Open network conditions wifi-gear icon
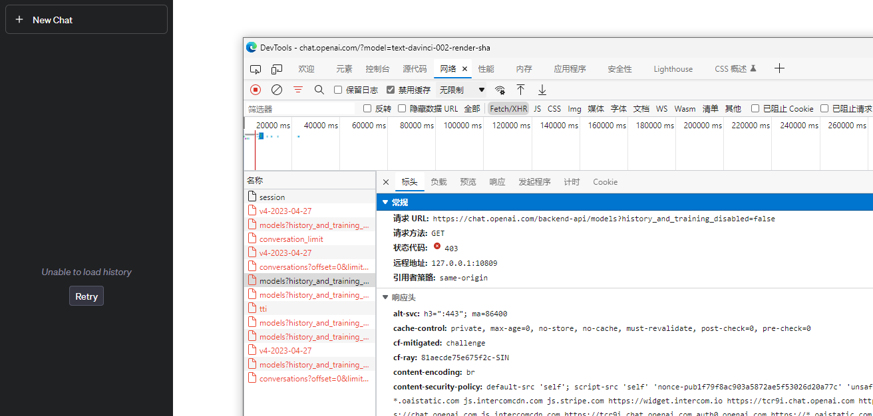 pyautogui.click(x=500, y=90)
